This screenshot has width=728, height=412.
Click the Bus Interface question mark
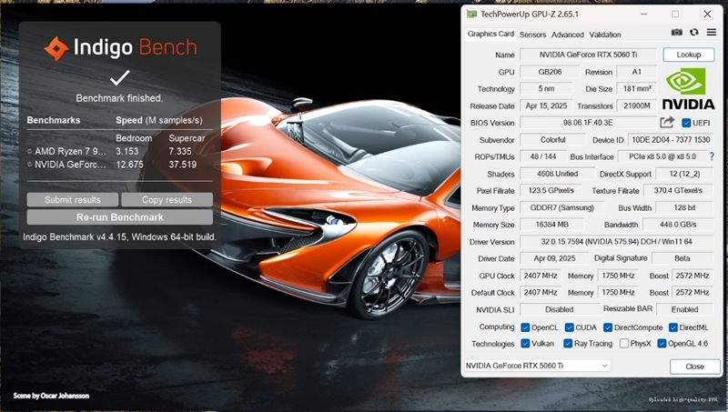click(712, 156)
